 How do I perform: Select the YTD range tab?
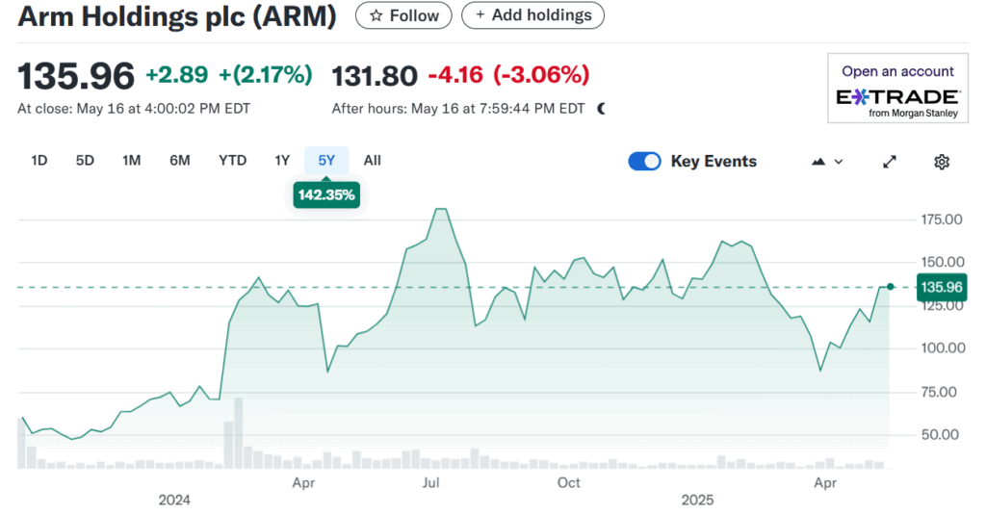pos(233,161)
